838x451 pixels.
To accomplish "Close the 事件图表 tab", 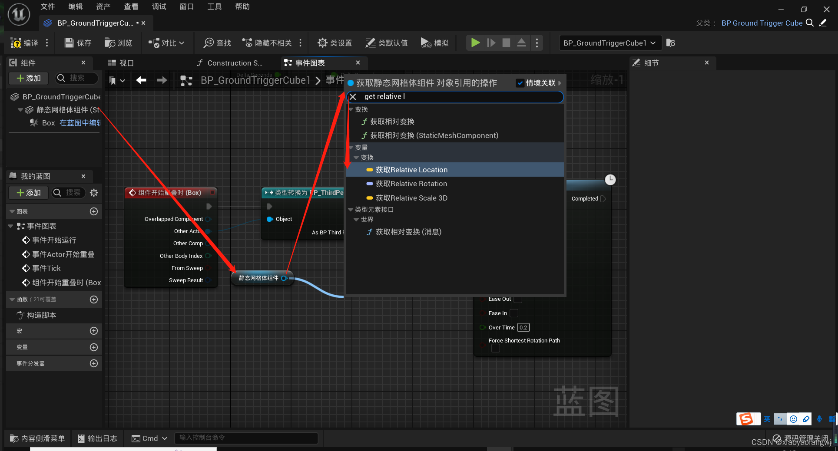I will pyautogui.click(x=358, y=63).
